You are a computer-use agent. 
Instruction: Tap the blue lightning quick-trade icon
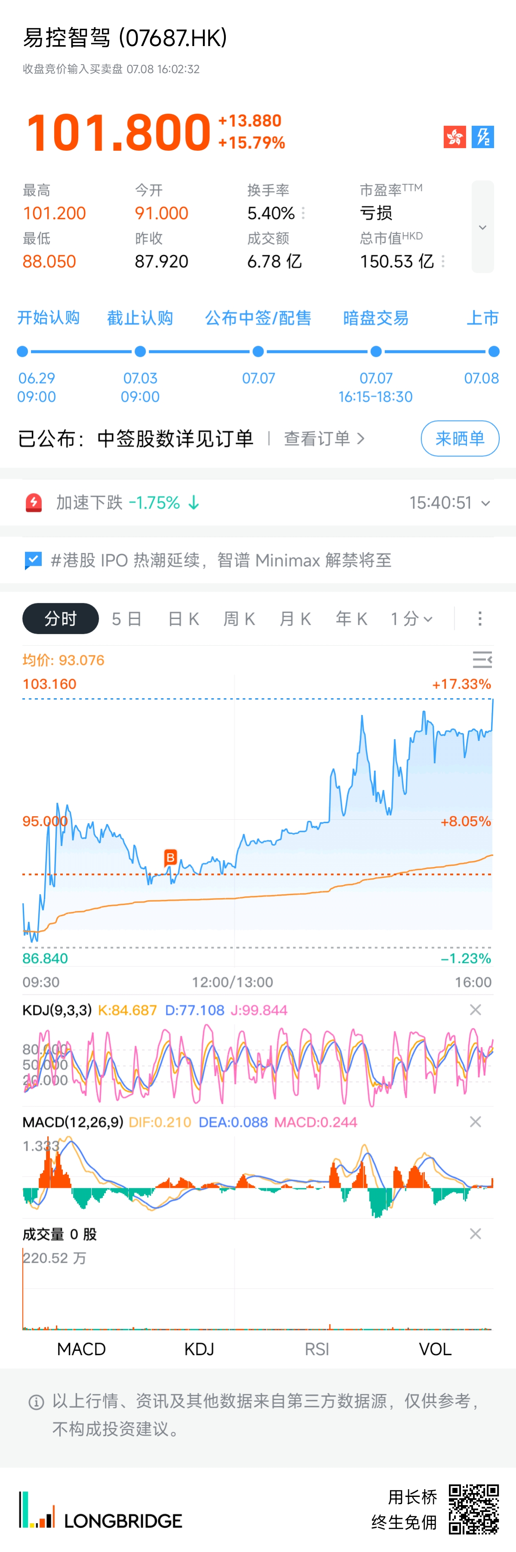pyautogui.click(x=483, y=137)
